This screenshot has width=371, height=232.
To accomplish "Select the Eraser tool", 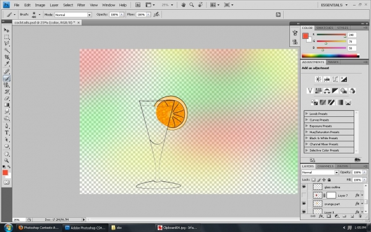I will (x=6, y=98).
